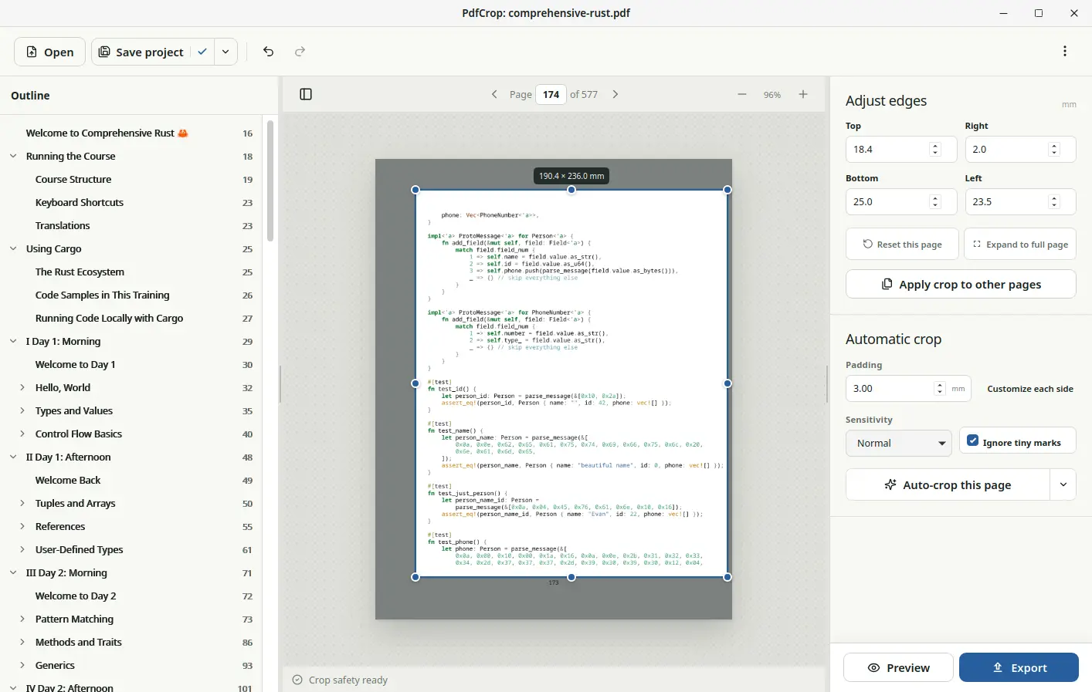Click the Open file button
This screenshot has height=692, width=1092.
[49, 52]
